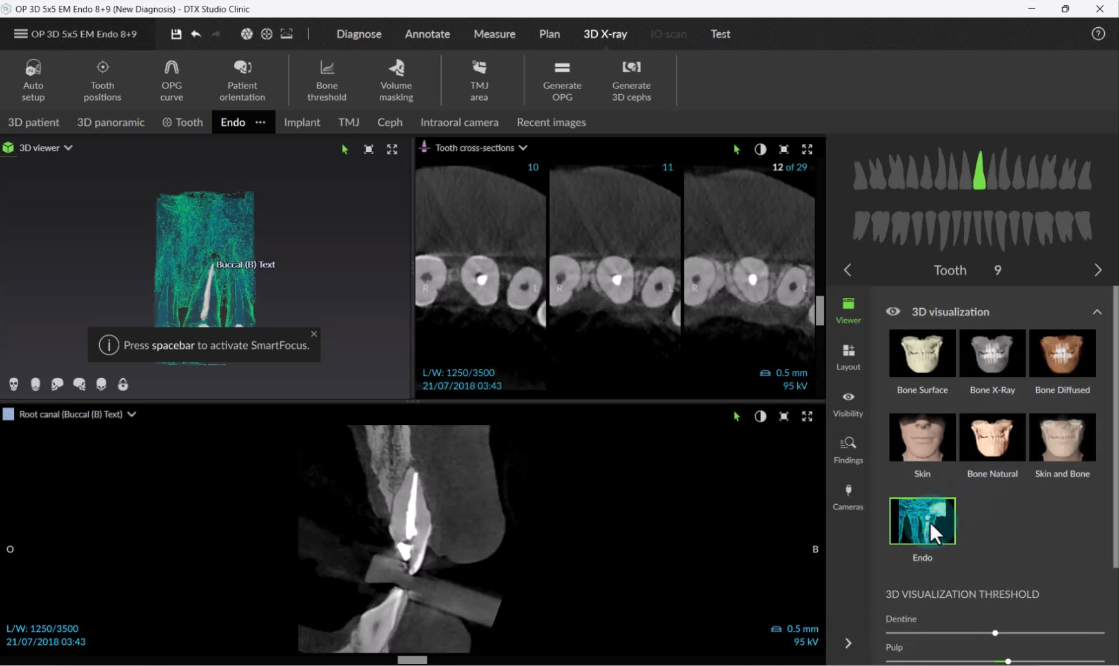Select Bone Surface visualization
This screenshot has width=1119, height=666.
pyautogui.click(x=922, y=353)
